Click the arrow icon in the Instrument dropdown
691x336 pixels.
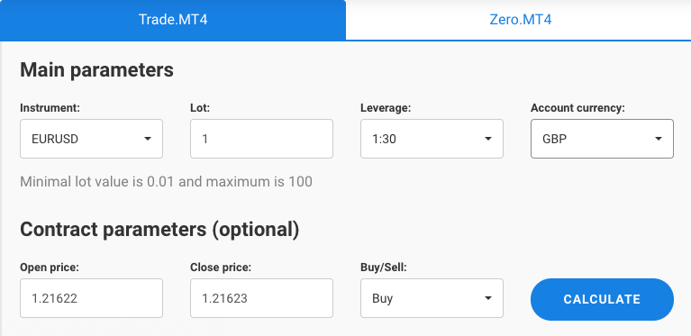(148, 139)
